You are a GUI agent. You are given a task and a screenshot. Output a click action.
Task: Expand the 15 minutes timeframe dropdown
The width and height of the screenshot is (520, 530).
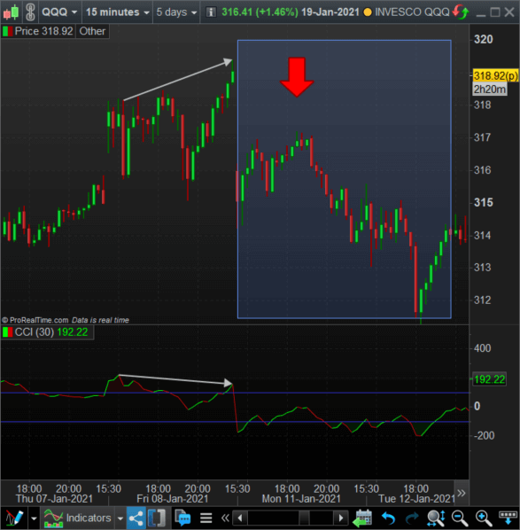pos(117,12)
